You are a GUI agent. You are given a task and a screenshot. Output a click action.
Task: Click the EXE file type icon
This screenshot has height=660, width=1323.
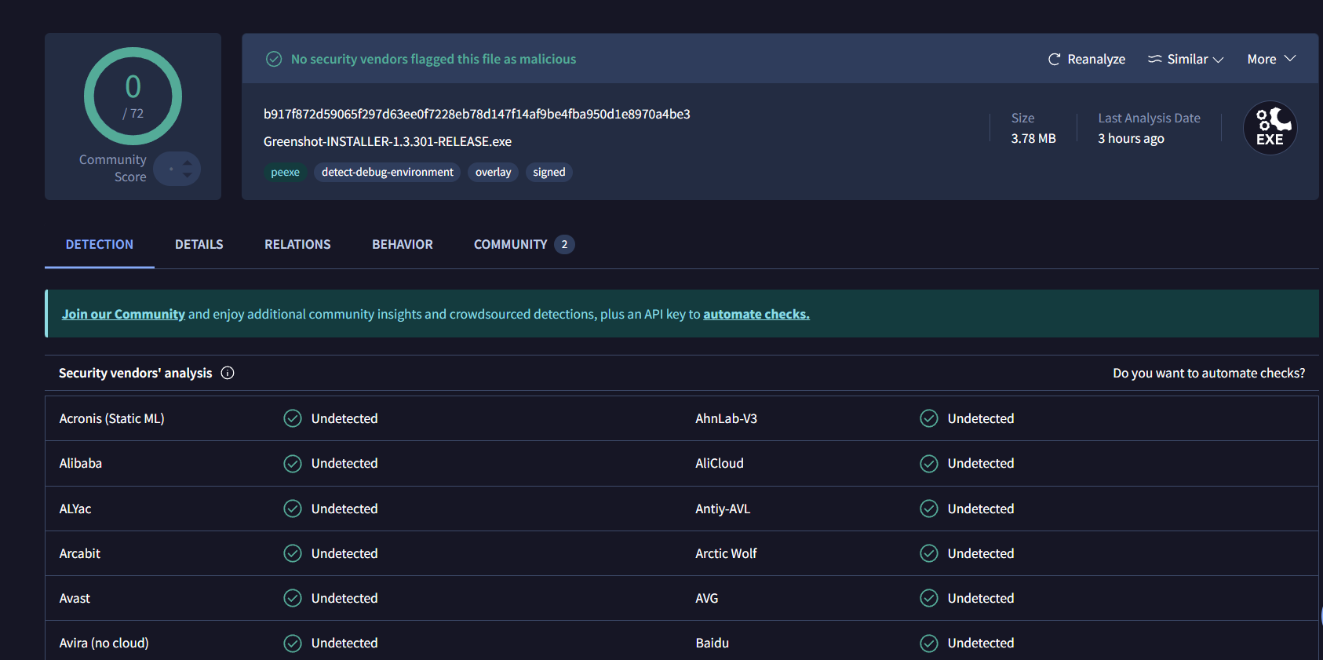1270,128
